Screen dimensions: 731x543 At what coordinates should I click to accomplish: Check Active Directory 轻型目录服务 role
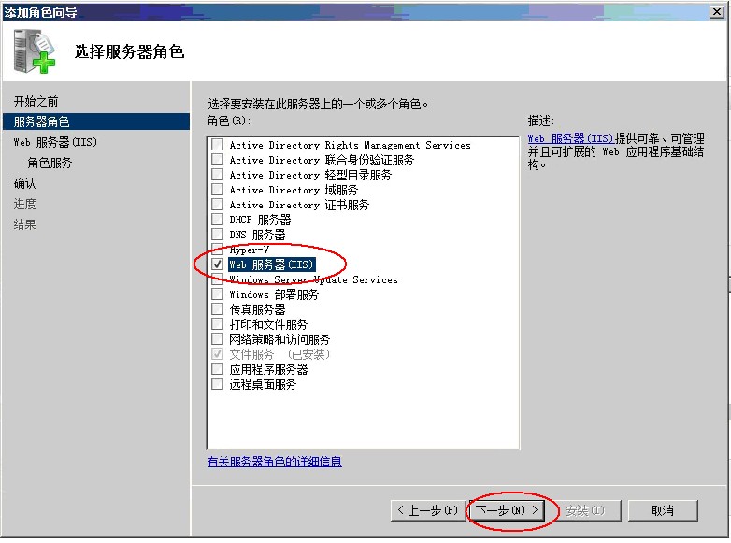pos(217,175)
